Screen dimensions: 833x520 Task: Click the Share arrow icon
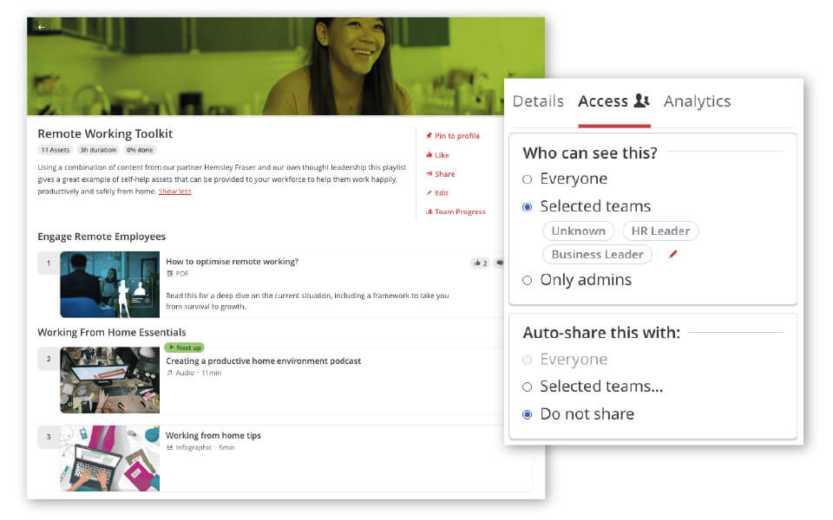pos(429,173)
